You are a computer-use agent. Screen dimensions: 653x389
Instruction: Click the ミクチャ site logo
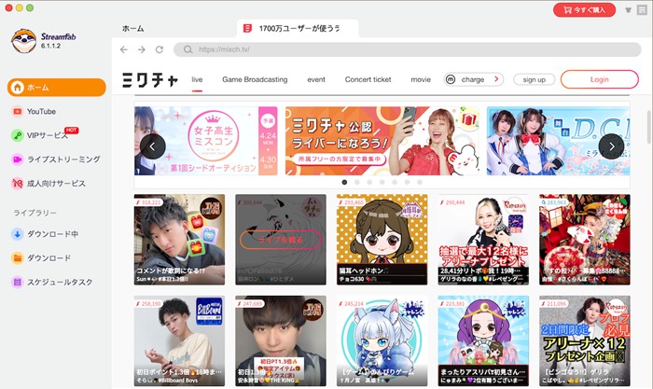[x=150, y=79]
